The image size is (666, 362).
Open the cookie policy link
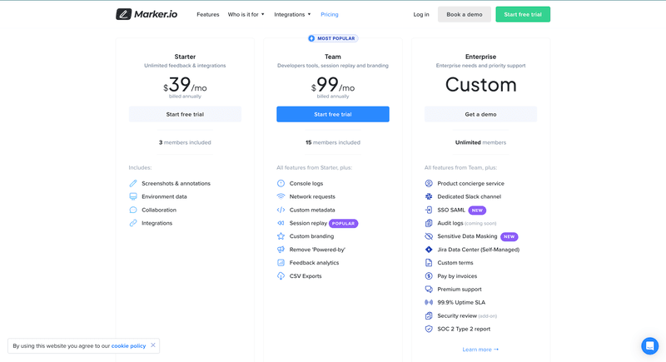(x=128, y=345)
